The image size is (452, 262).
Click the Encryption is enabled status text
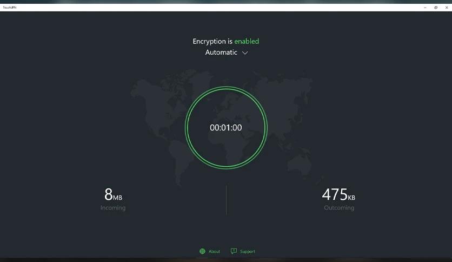click(x=225, y=41)
